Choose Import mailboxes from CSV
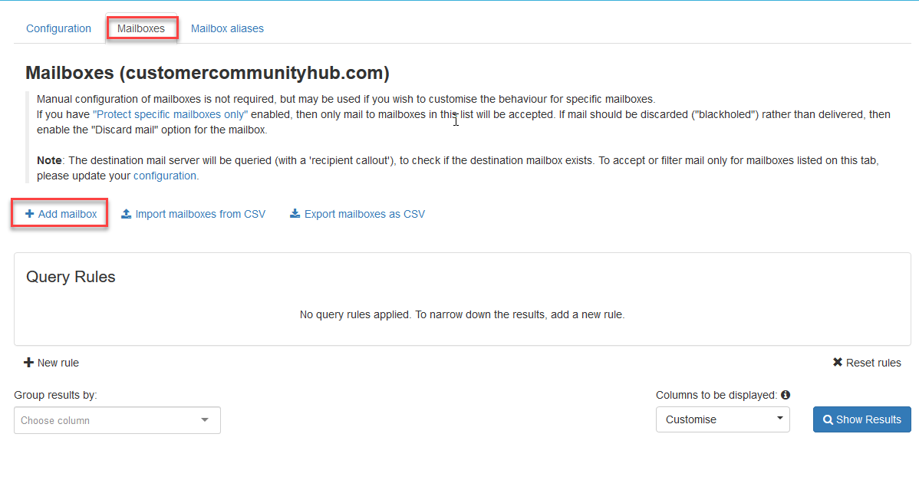 [200, 214]
